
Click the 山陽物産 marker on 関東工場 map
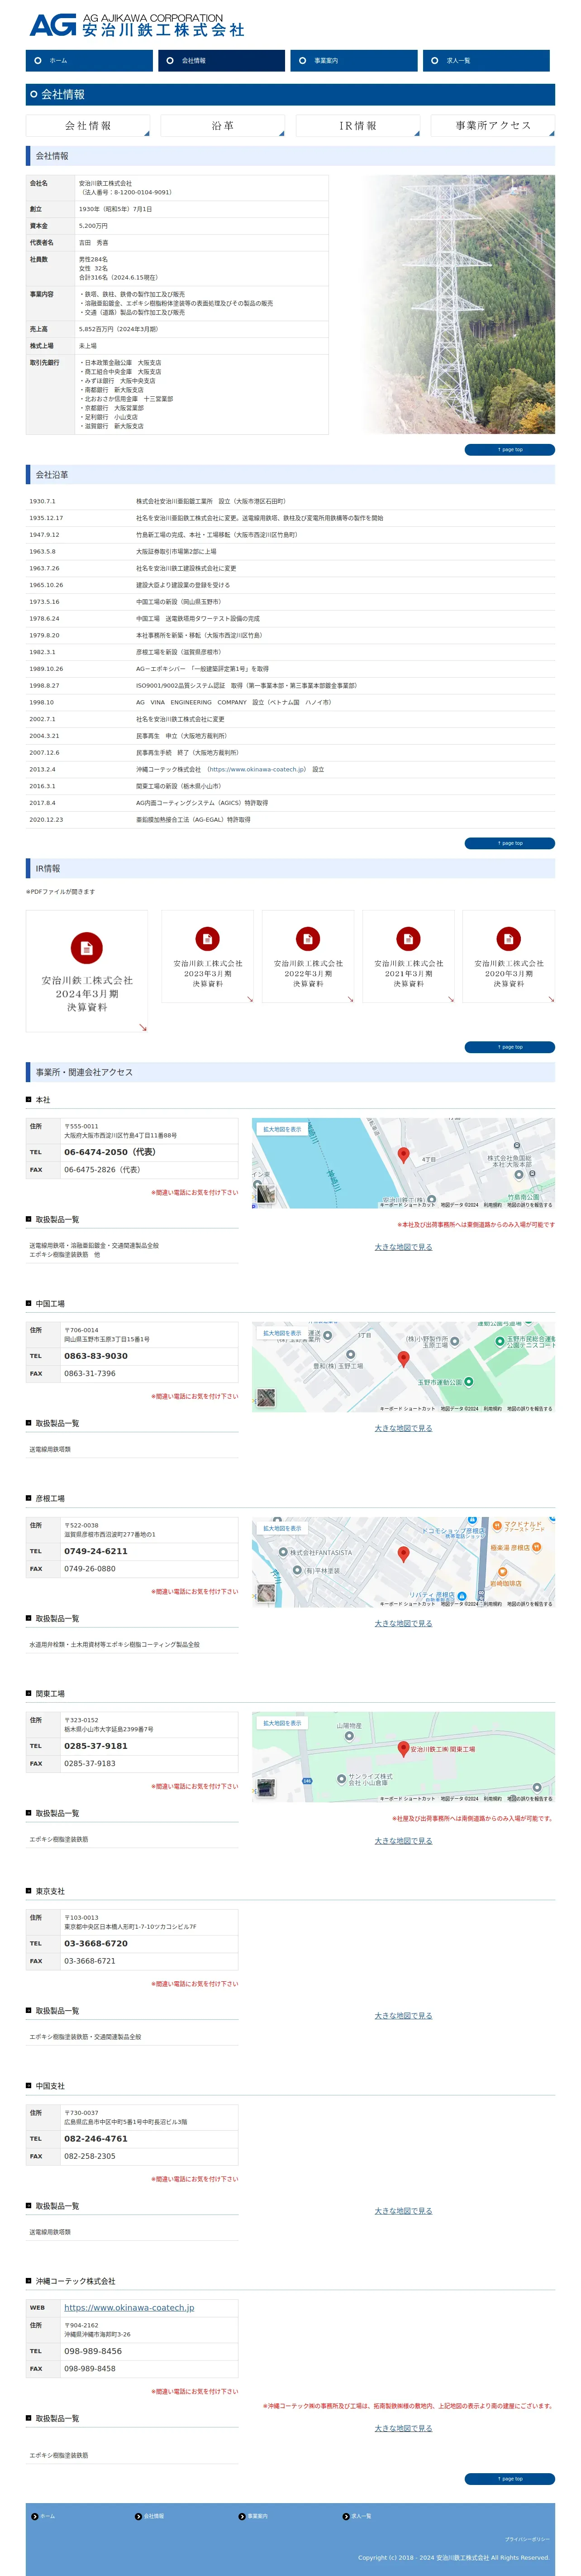348,1736
